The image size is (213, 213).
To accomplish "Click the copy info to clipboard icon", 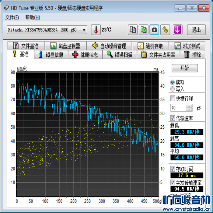I will [x=133, y=30].
